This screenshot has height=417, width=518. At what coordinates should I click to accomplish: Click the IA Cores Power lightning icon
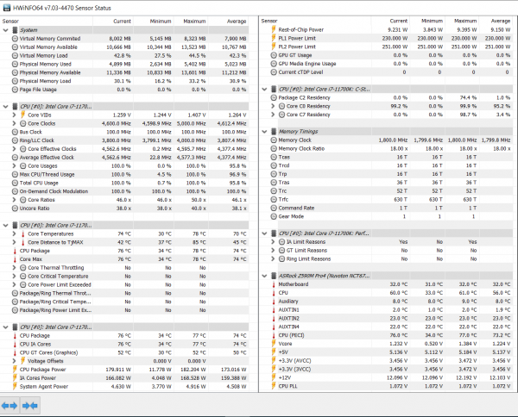(x=15, y=378)
